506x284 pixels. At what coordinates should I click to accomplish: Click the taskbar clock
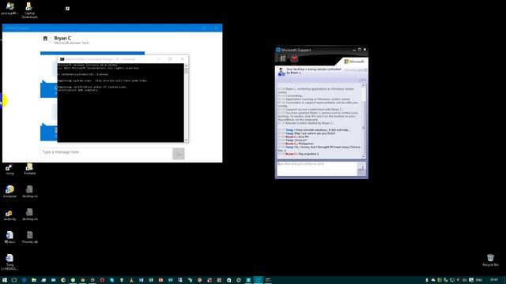point(494,280)
